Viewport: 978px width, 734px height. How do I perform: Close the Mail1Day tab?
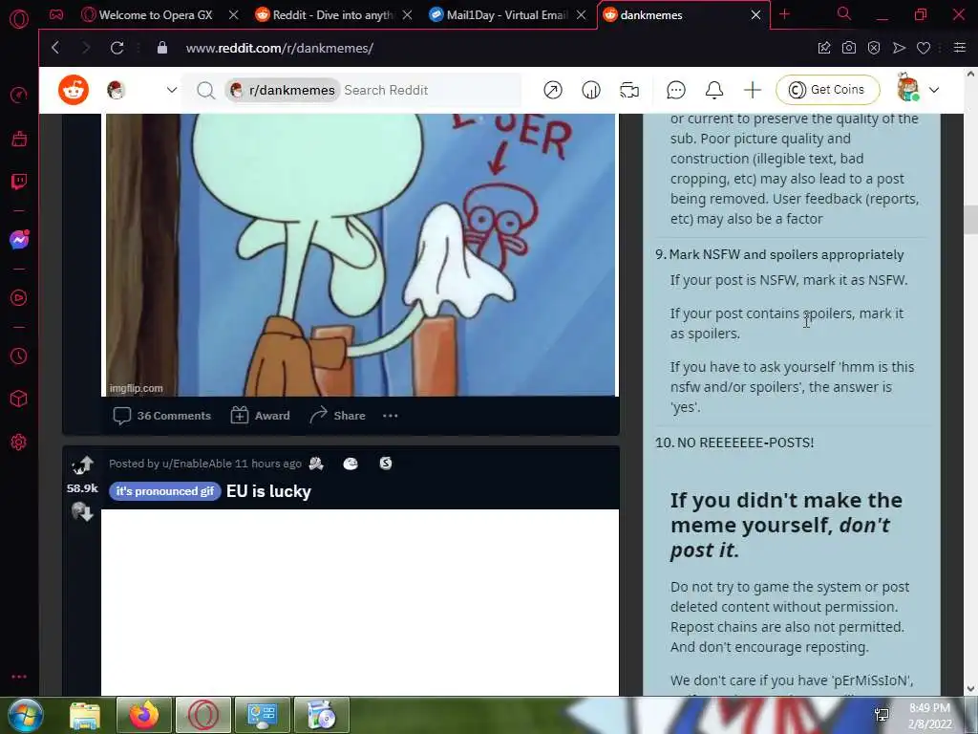(582, 15)
